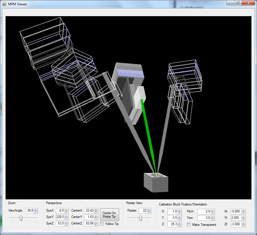Maximize the MPM Viewer window

click(238, 3)
